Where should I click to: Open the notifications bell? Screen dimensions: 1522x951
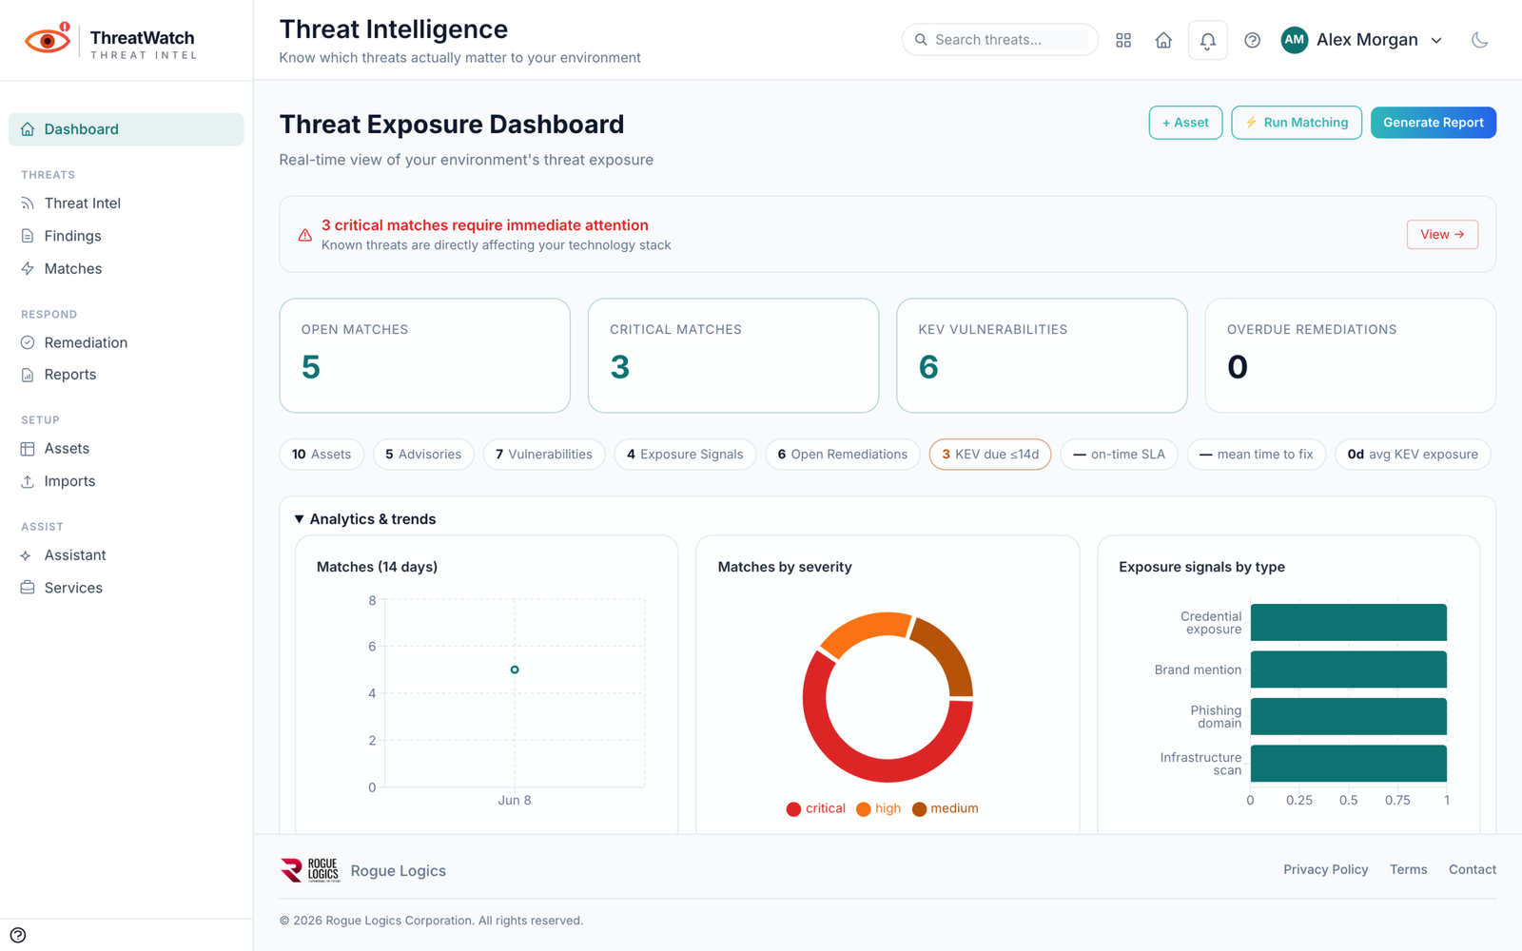click(1207, 40)
